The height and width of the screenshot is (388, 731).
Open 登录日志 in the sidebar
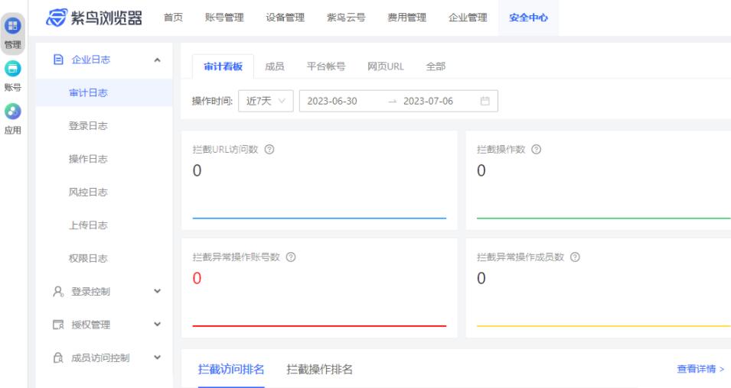(x=88, y=126)
